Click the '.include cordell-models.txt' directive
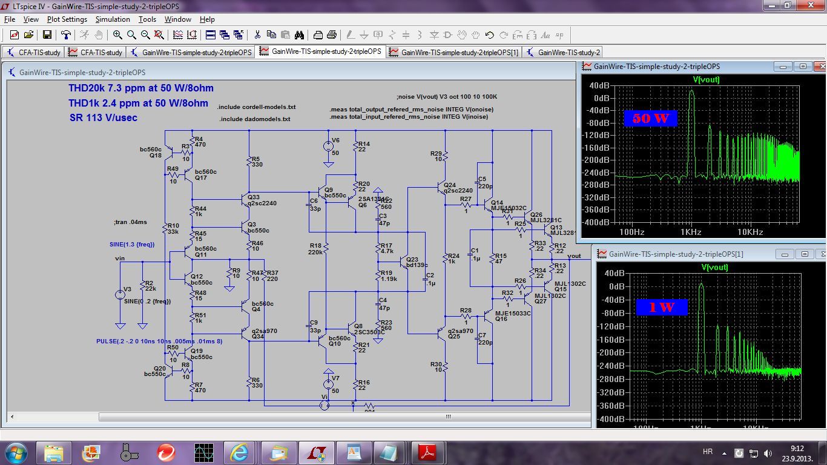Viewport: 827px width, 465px height. (257, 107)
